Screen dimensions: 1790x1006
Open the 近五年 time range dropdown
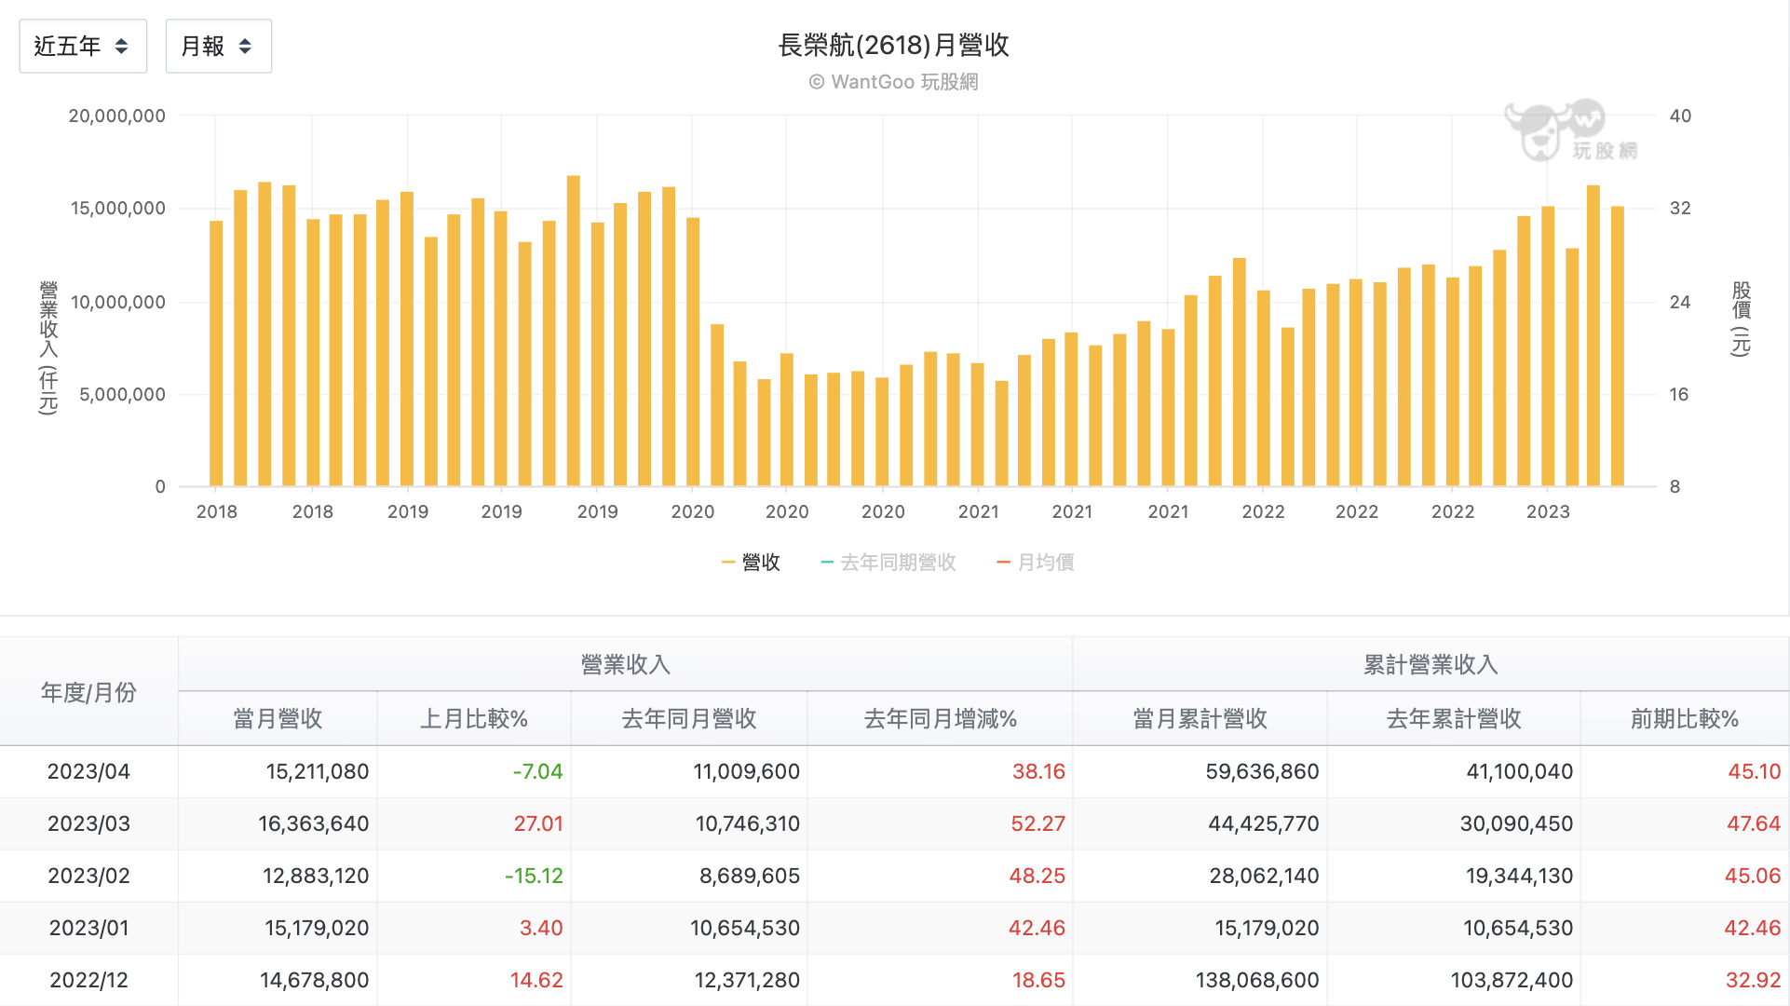(x=83, y=46)
